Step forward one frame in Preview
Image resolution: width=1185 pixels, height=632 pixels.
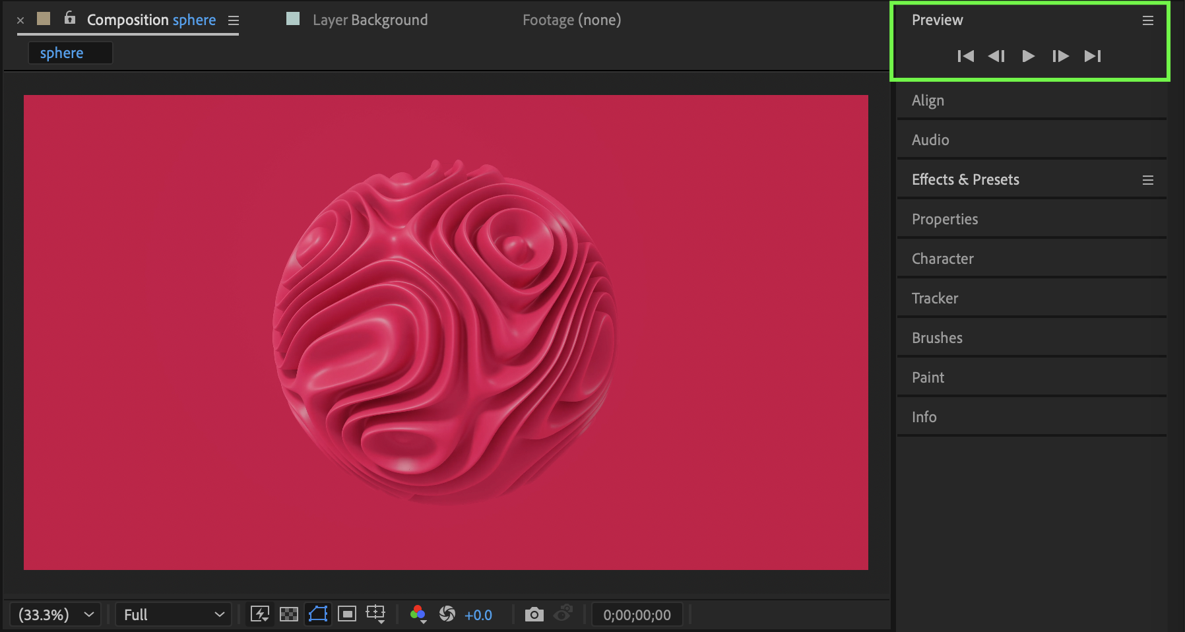tap(1060, 56)
